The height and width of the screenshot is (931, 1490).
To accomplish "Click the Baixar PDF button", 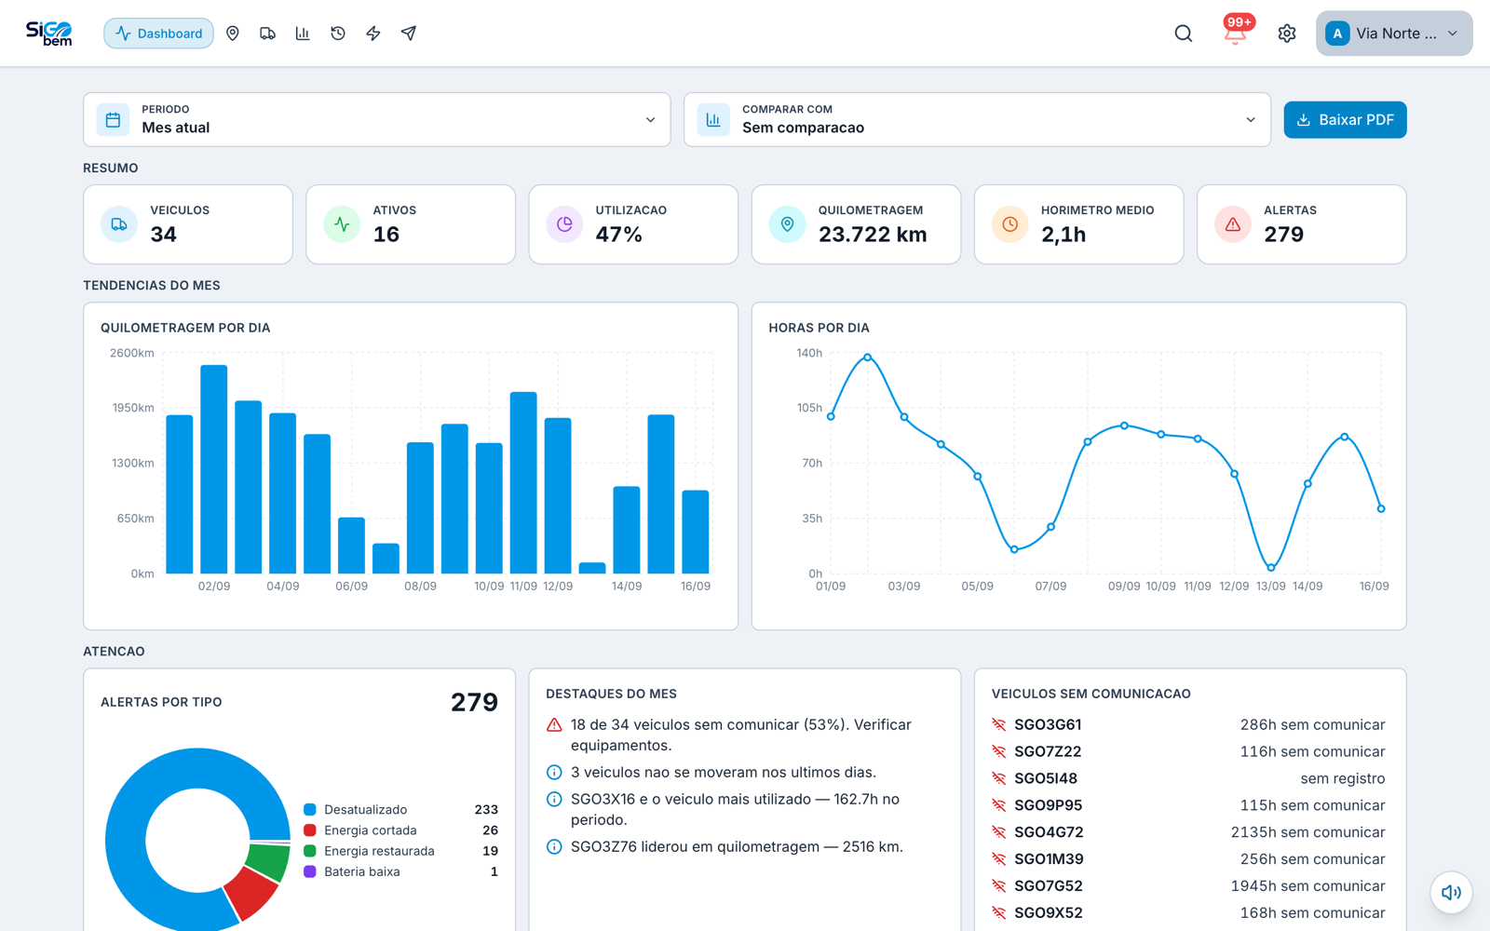I will (1345, 119).
